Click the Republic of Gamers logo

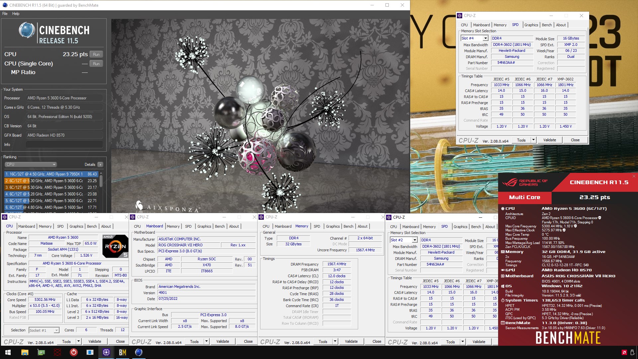pyautogui.click(x=525, y=182)
